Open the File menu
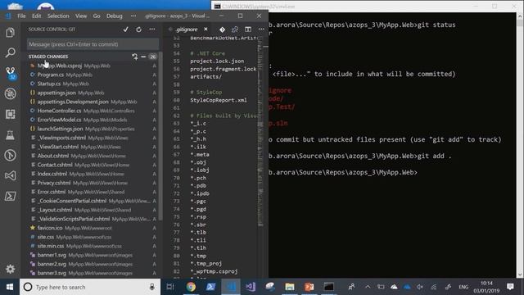Screen dimensions: 524x295 click(x=21, y=16)
